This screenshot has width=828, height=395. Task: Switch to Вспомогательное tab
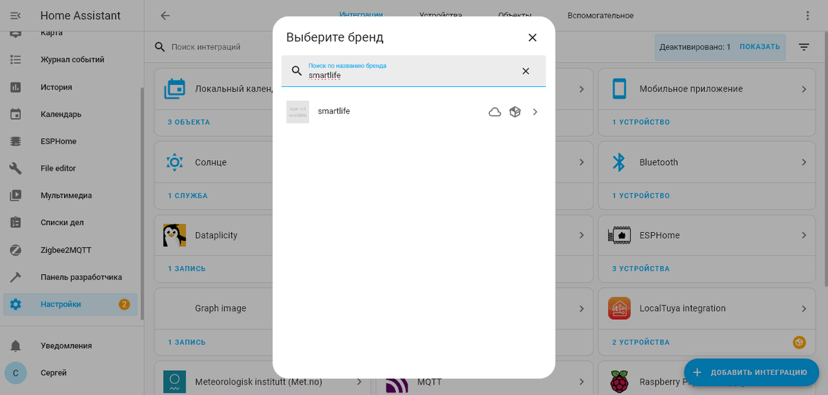click(600, 15)
